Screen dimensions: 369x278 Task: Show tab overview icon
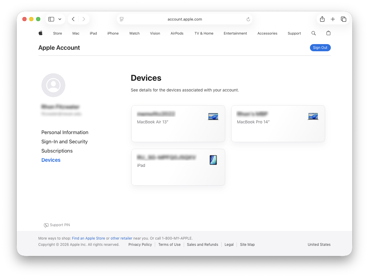344,19
